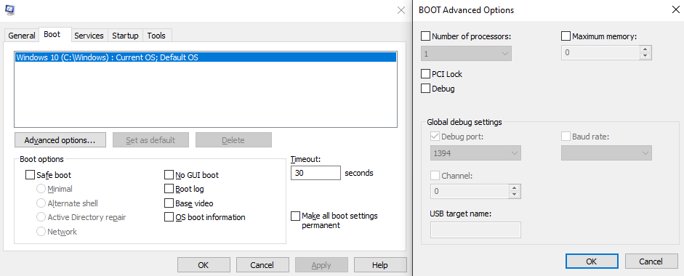Switch to the Services tab
Viewport: 684px width, 276px height.
[89, 36]
